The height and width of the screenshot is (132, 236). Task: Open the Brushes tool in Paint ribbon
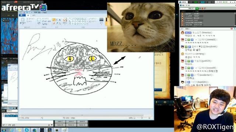(65, 21)
